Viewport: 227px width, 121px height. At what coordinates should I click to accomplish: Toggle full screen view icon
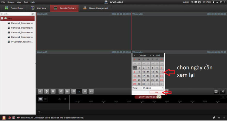click(x=223, y=91)
